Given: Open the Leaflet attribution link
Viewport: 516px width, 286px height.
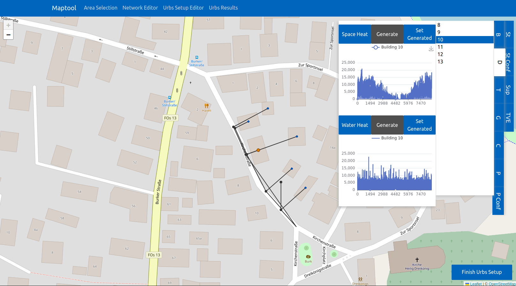Looking at the screenshot, I should click(x=473, y=284).
